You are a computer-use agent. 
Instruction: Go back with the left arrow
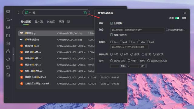pyautogui.click(x=18, y=12)
